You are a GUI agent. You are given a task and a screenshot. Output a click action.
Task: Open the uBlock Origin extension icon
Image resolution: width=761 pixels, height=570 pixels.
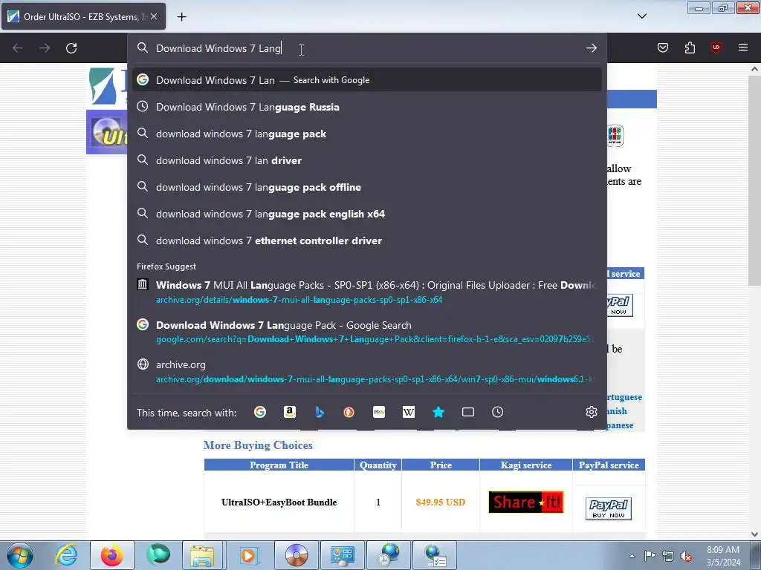point(716,47)
